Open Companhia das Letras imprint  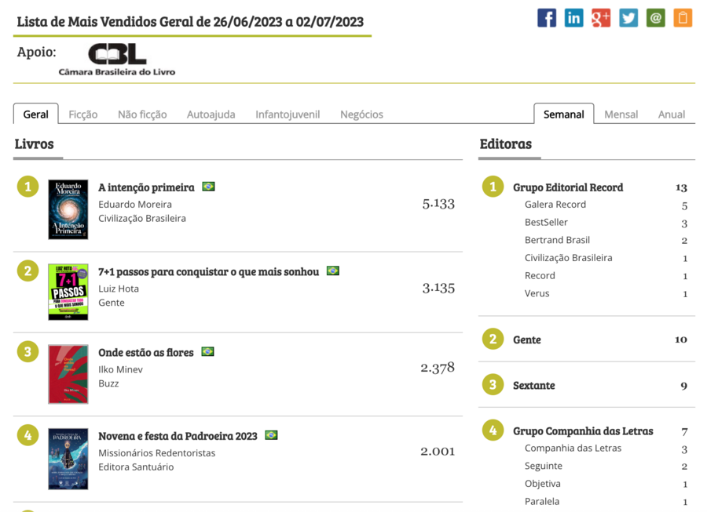(x=573, y=448)
